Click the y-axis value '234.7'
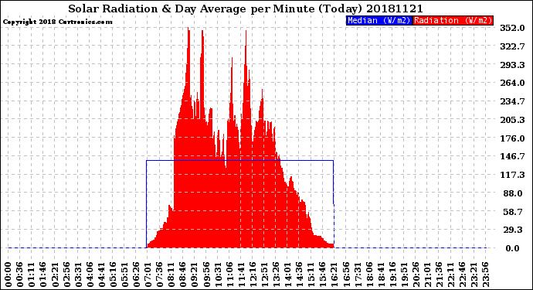The height and width of the screenshot is (290, 533). point(512,101)
